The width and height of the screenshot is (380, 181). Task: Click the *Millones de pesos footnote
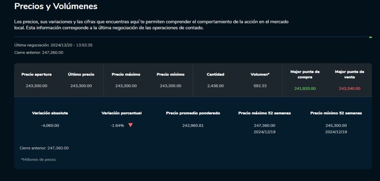point(38,160)
